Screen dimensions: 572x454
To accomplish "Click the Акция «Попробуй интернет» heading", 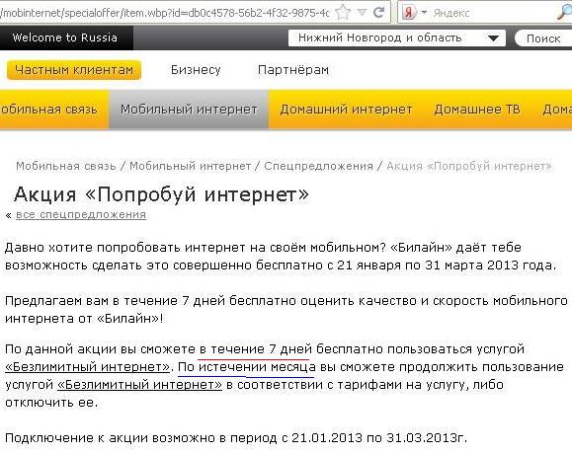I will tap(161, 193).
